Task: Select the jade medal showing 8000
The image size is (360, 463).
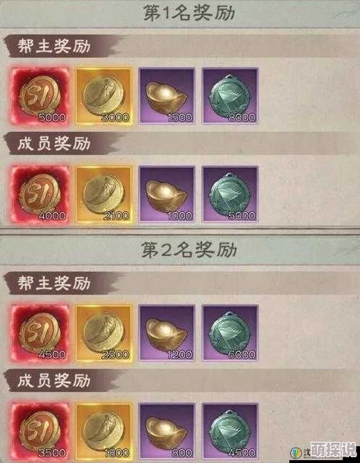Action: tap(230, 96)
